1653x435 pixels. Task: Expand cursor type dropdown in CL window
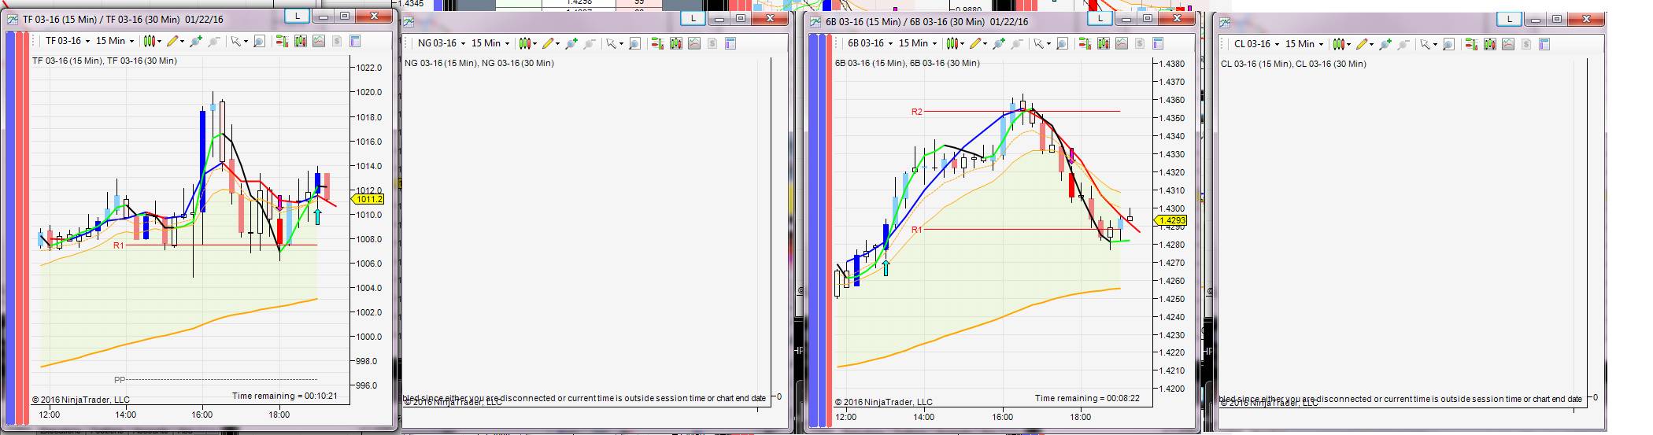pyautogui.click(x=1435, y=45)
